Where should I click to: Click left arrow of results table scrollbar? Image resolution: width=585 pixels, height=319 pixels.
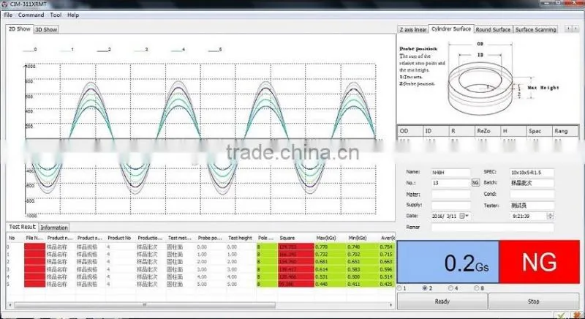(10, 305)
